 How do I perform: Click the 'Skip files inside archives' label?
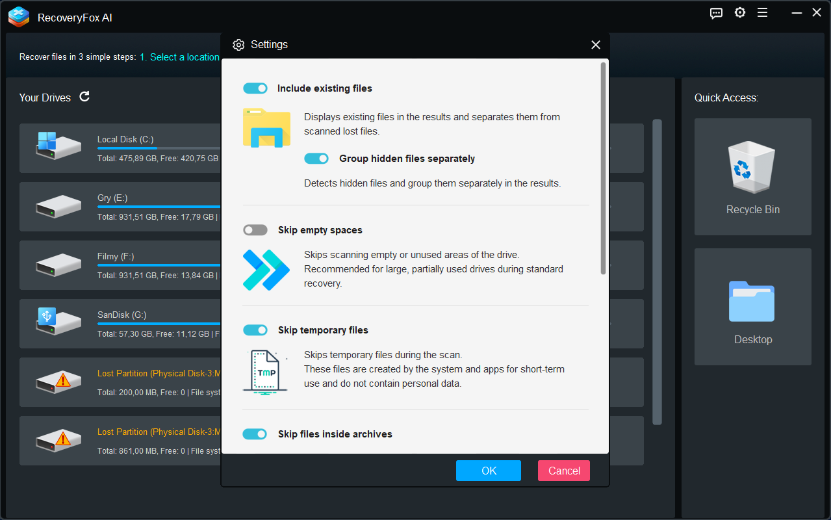point(335,434)
